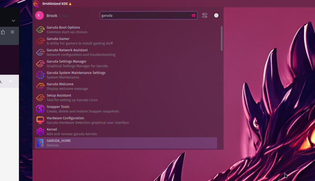Launch Garuda Welcome icon
The width and height of the screenshot is (315, 181).
click(40, 86)
